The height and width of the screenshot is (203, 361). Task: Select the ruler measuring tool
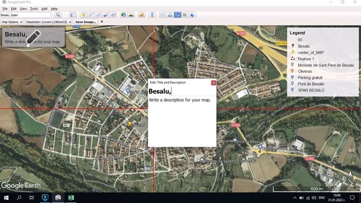click(x=152, y=15)
